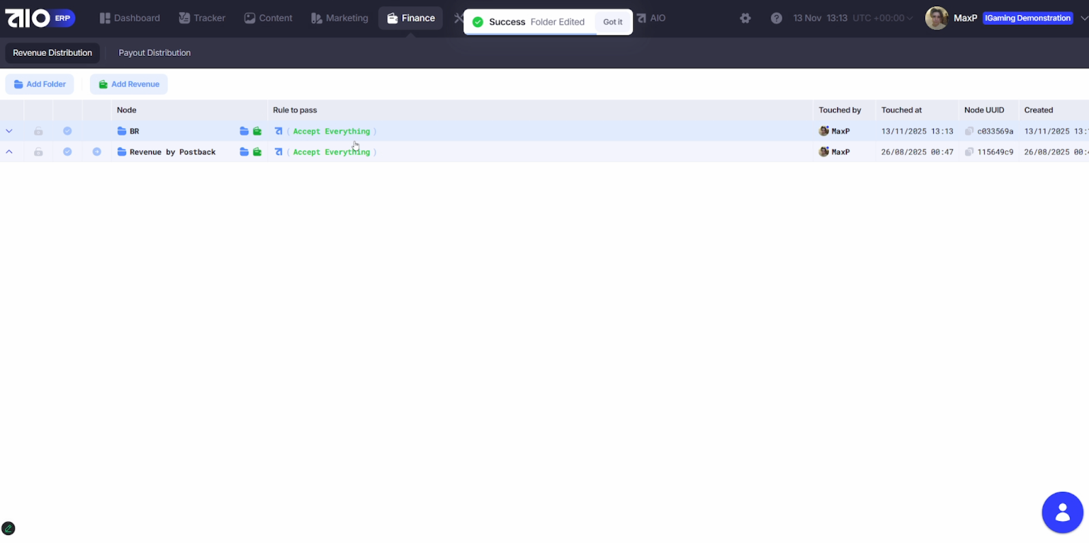Screen dimensions: 1089x543
Task: Expand the BR folder row
Action: 9,131
